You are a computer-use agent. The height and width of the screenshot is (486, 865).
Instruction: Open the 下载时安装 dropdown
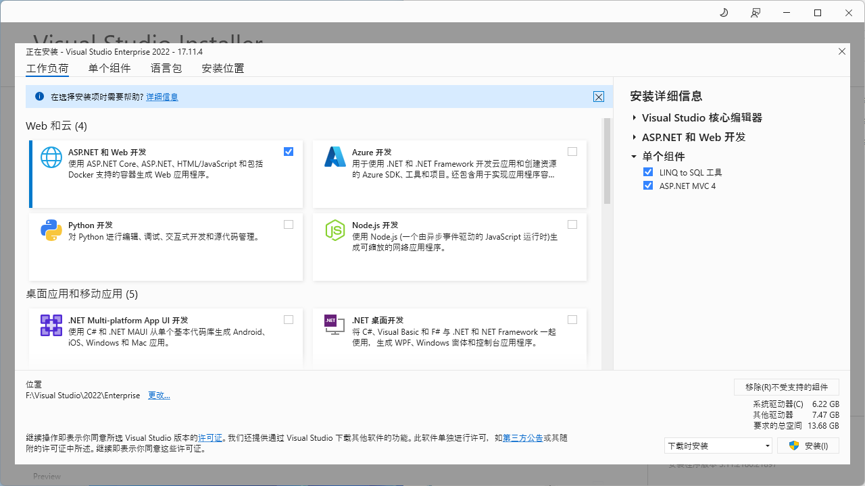tap(718, 446)
